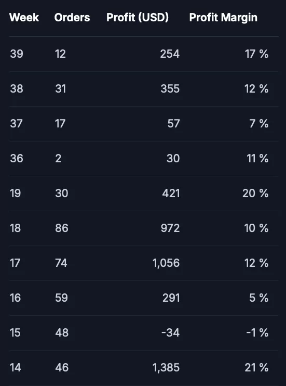Select week 36 in the table
The image size is (286, 386).
tap(17, 159)
